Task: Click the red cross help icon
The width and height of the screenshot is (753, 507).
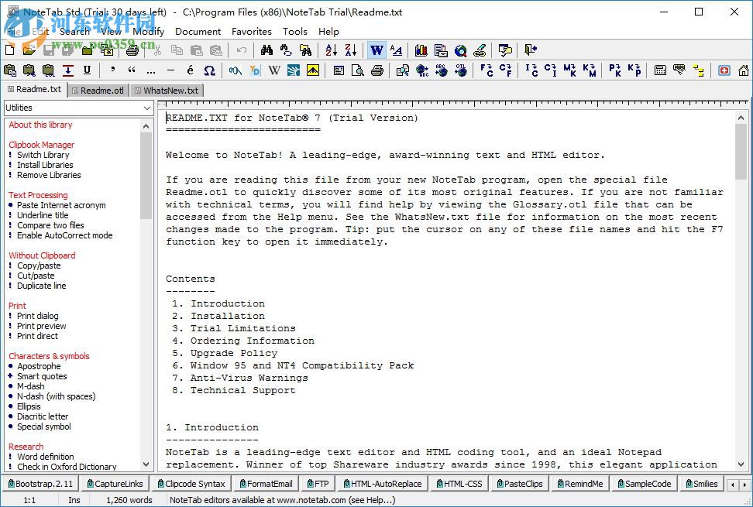Action: (724, 70)
